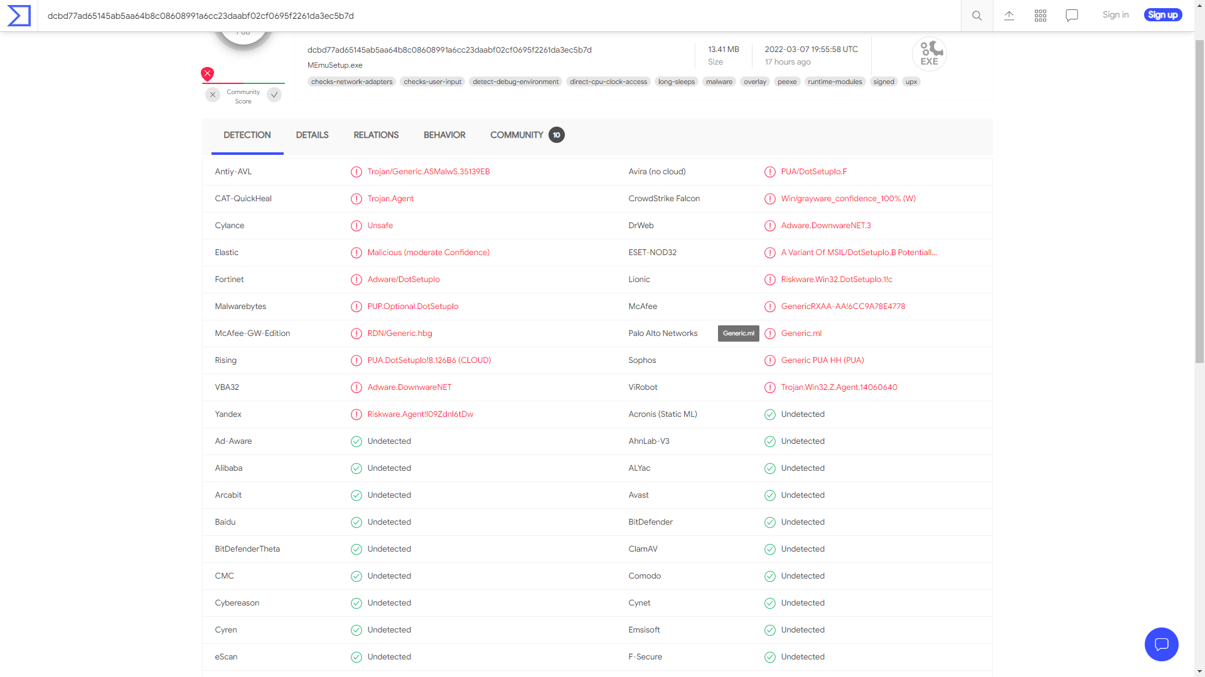This screenshot has width=1205, height=677.
Task: Click the ESET-NOD32 vendor name
Action: pos(652,253)
